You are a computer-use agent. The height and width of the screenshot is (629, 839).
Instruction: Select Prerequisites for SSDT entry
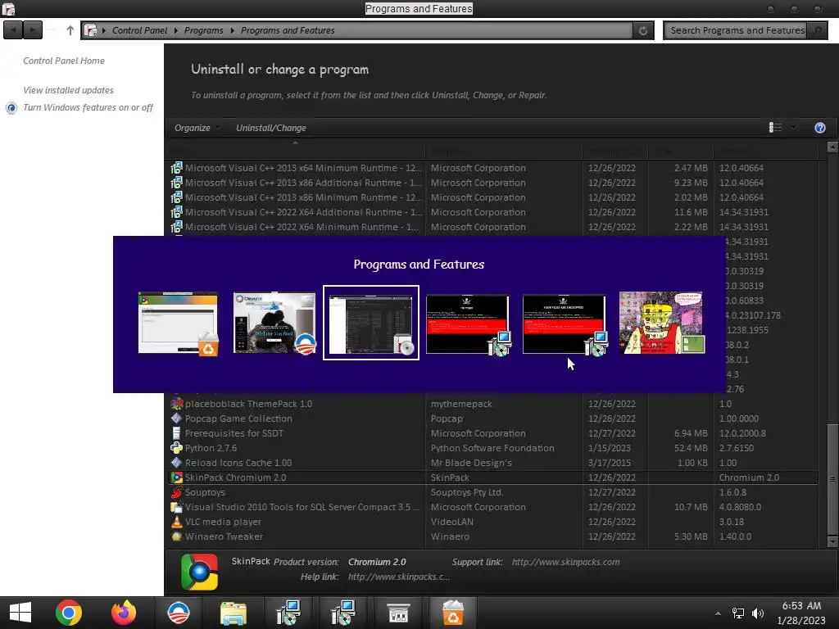pyautogui.click(x=493, y=433)
